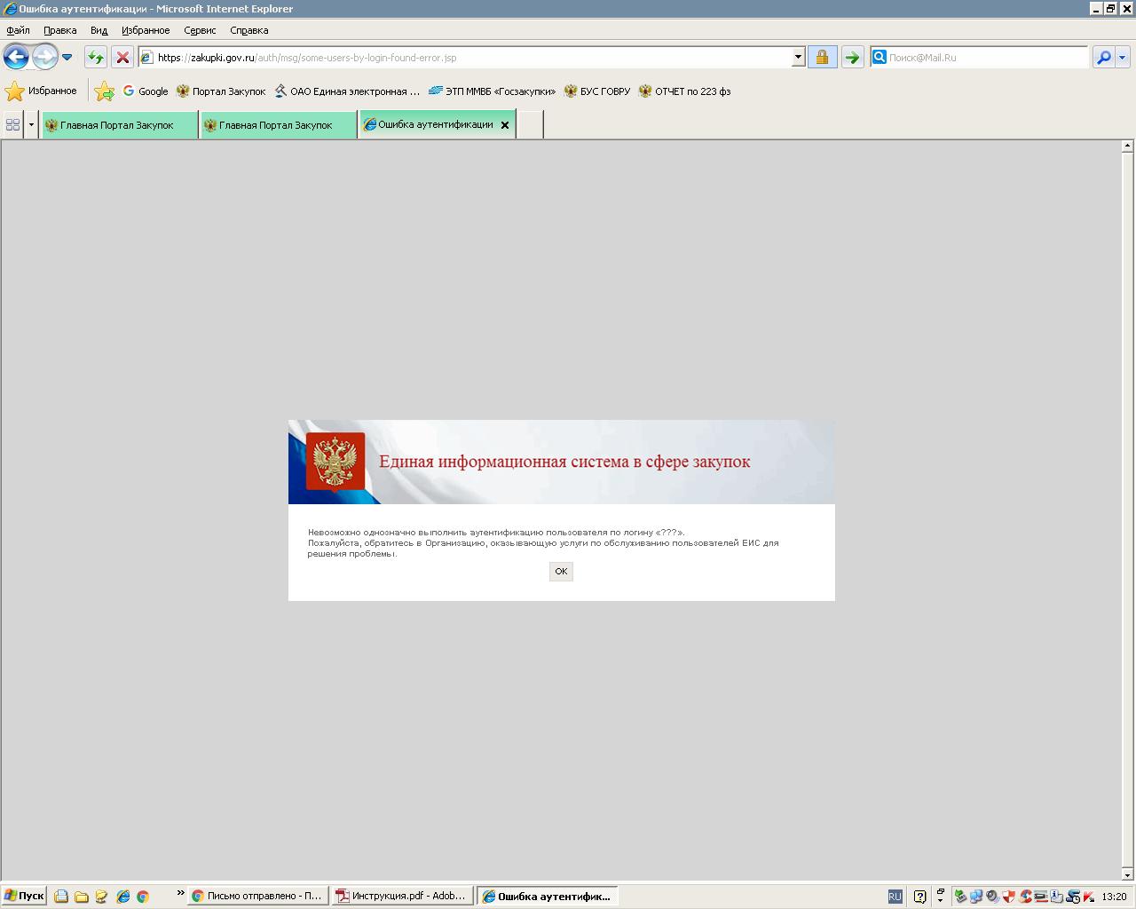This screenshot has height=909, width=1136.
Task: Click the security padlock icon
Action: coord(822,58)
